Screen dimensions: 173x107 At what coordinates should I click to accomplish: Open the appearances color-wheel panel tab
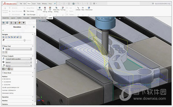pyautogui.click(x=19, y=23)
